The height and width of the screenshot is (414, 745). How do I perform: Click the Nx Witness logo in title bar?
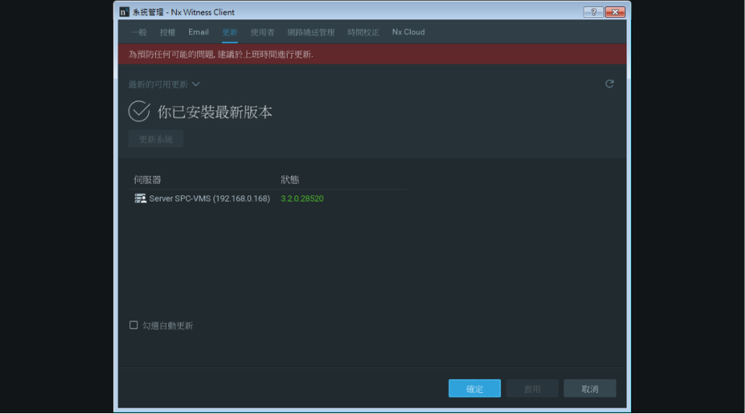[125, 12]
